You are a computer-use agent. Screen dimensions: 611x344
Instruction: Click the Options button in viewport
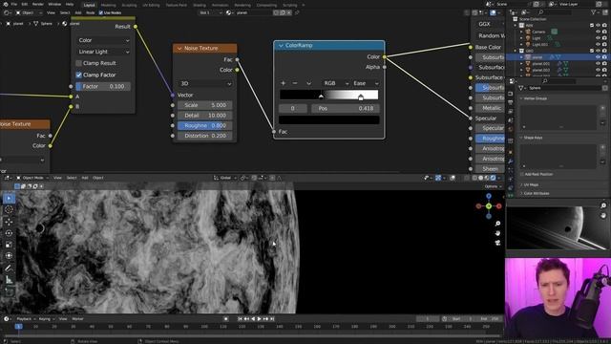pyautogui.click(x=493, y=186)
